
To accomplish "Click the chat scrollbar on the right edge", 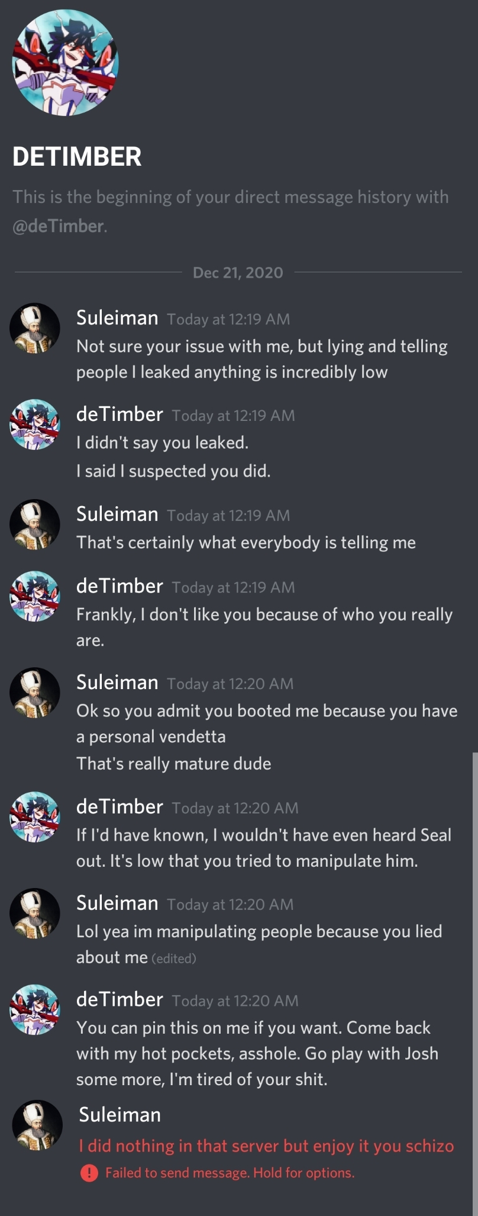I will click(x=474, y=947).
